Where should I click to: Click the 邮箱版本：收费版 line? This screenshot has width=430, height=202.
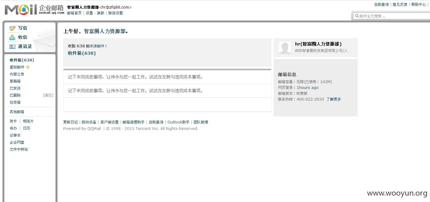tap(293, 93)
